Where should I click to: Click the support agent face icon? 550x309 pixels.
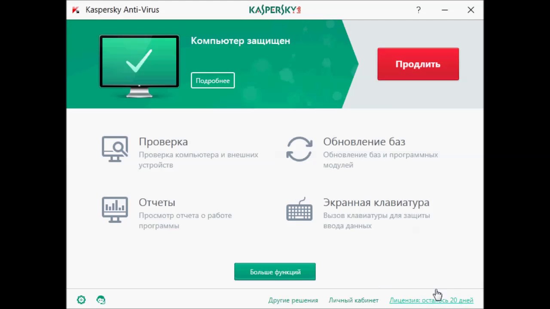point(101,300)
